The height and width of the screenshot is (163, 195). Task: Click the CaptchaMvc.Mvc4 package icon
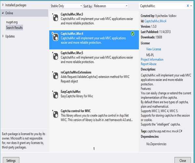[x=55, y=37]
